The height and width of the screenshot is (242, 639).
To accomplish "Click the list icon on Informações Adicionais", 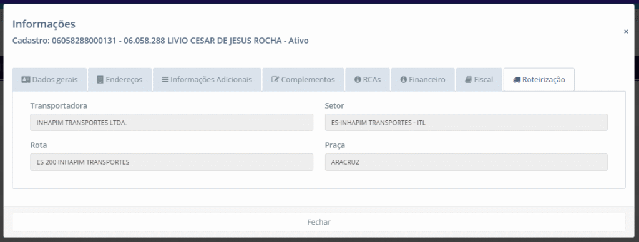I will pos(165,80).
